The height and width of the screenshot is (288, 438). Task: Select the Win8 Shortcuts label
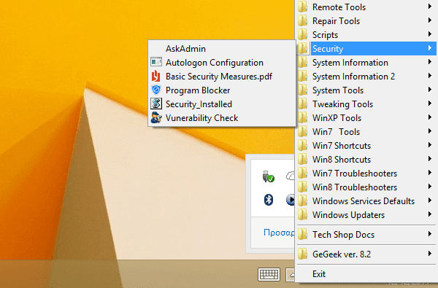[x=342, y=160]
